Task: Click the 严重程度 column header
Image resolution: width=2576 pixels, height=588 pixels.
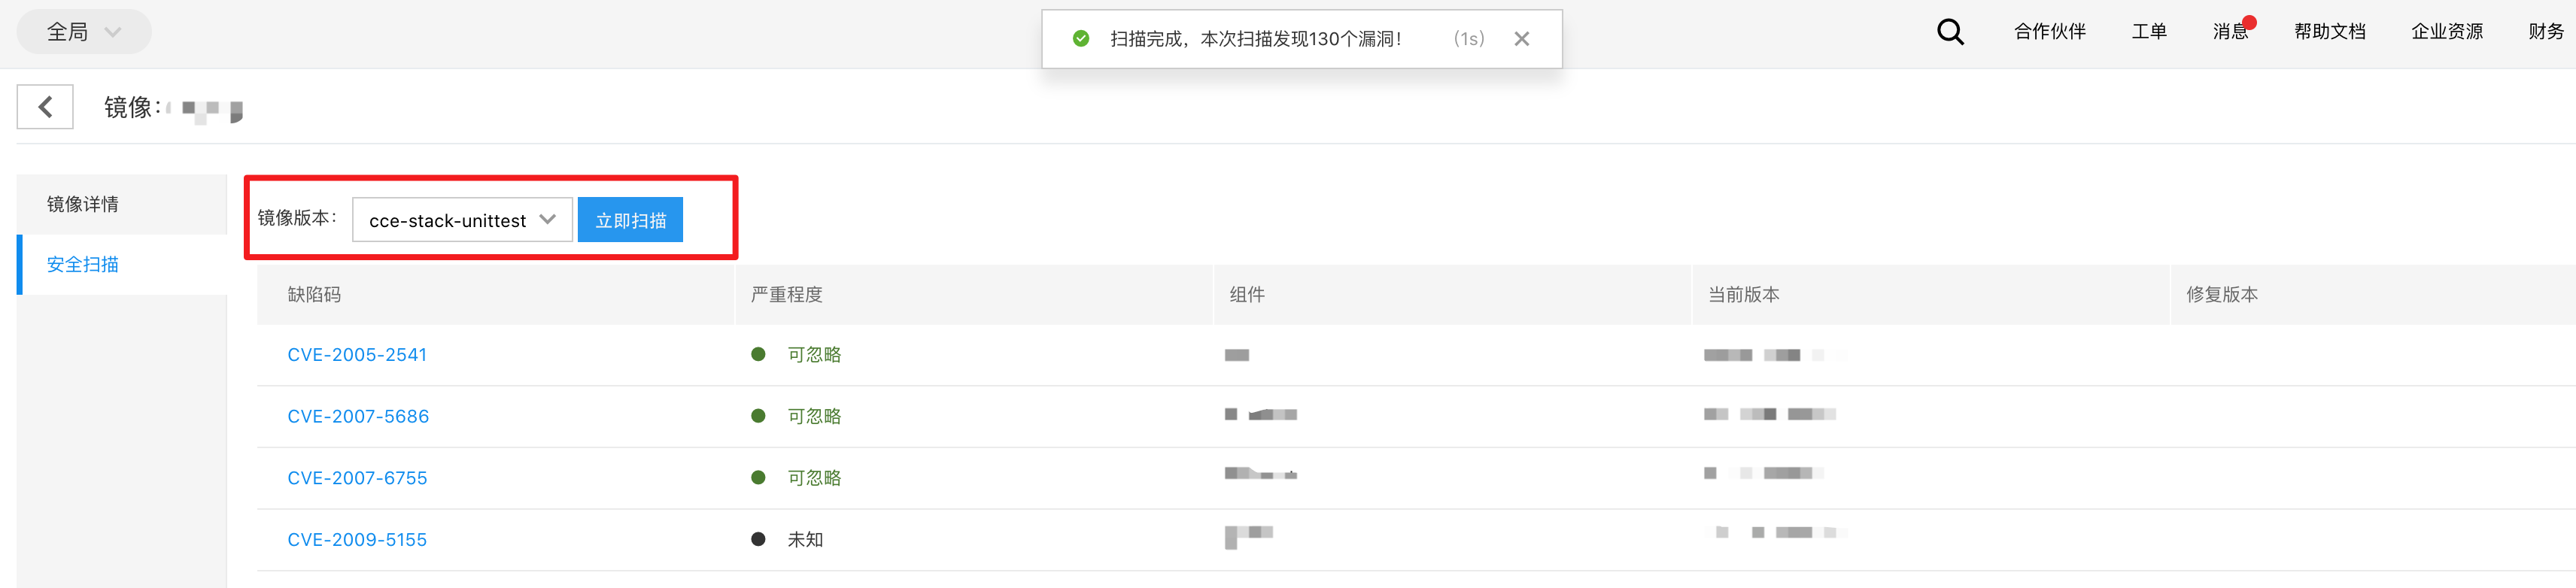Action: (786, 294)
